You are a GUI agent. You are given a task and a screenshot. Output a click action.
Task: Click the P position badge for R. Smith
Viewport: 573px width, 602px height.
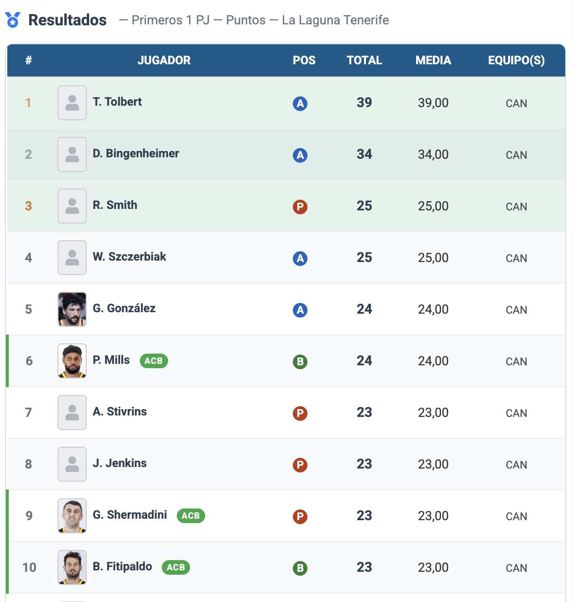(300, 207)
